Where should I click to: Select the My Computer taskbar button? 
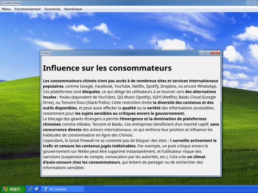coord(63,189)
